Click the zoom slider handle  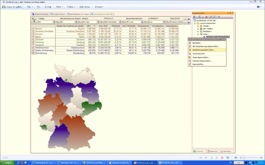coord(244,157)
